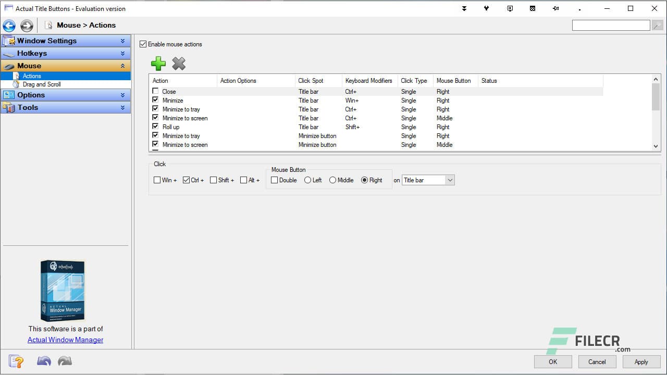
Task: Apply the current settings
Action: point(641,361)
